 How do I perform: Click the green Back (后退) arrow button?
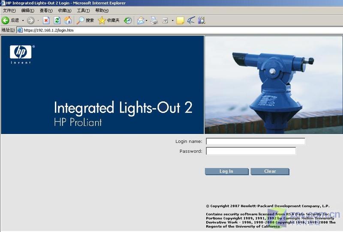(x=6, y=21)
